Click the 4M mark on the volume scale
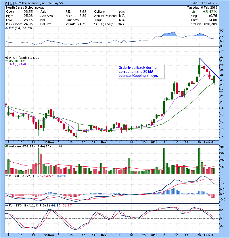The image size is (230, 238). point(222,147)
